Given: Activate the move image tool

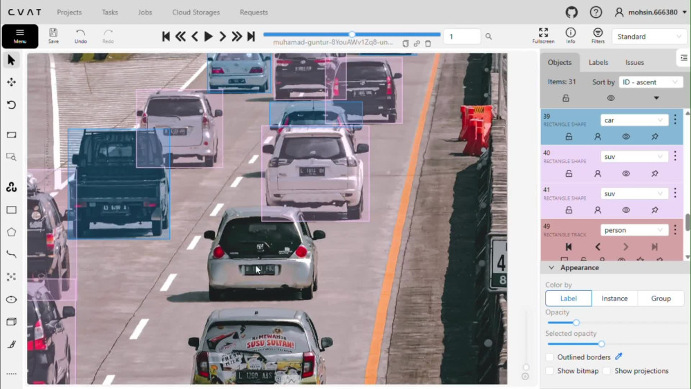Looking at the screenshot, I should (12, 82).
